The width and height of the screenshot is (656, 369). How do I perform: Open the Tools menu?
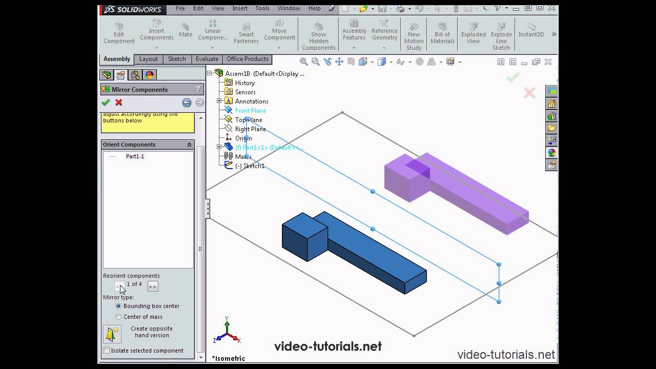[262, 8]
